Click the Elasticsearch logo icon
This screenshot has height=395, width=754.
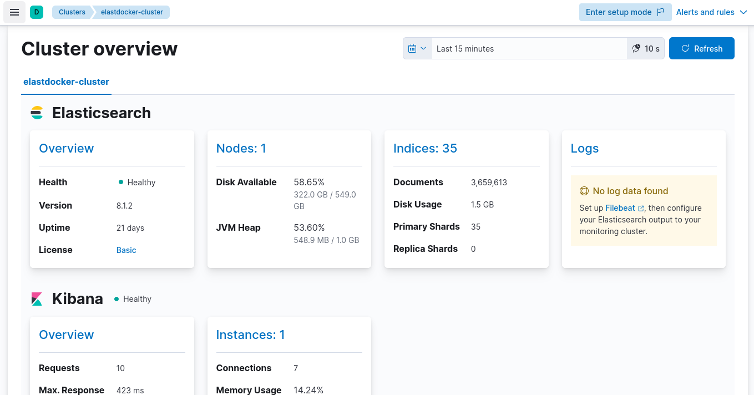[x=37, y=113]
